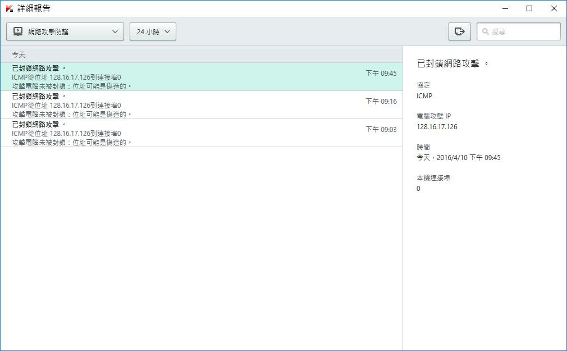Maximize the 詳細報告 window
Image resolution: width=567 pixels, height=351 pixels.
point(529,8)
